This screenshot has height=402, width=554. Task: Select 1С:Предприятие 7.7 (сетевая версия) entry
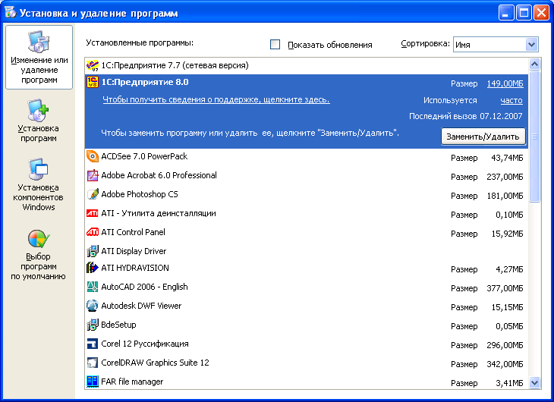pos(307,66)
